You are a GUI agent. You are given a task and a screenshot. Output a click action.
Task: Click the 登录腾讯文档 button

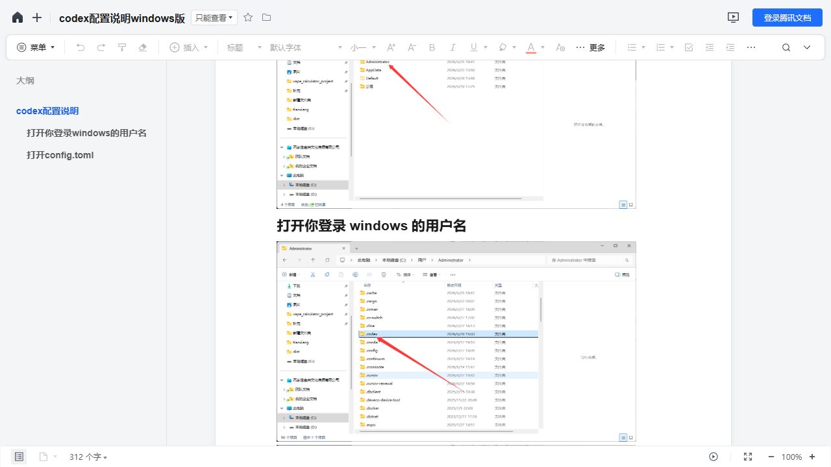788,18
